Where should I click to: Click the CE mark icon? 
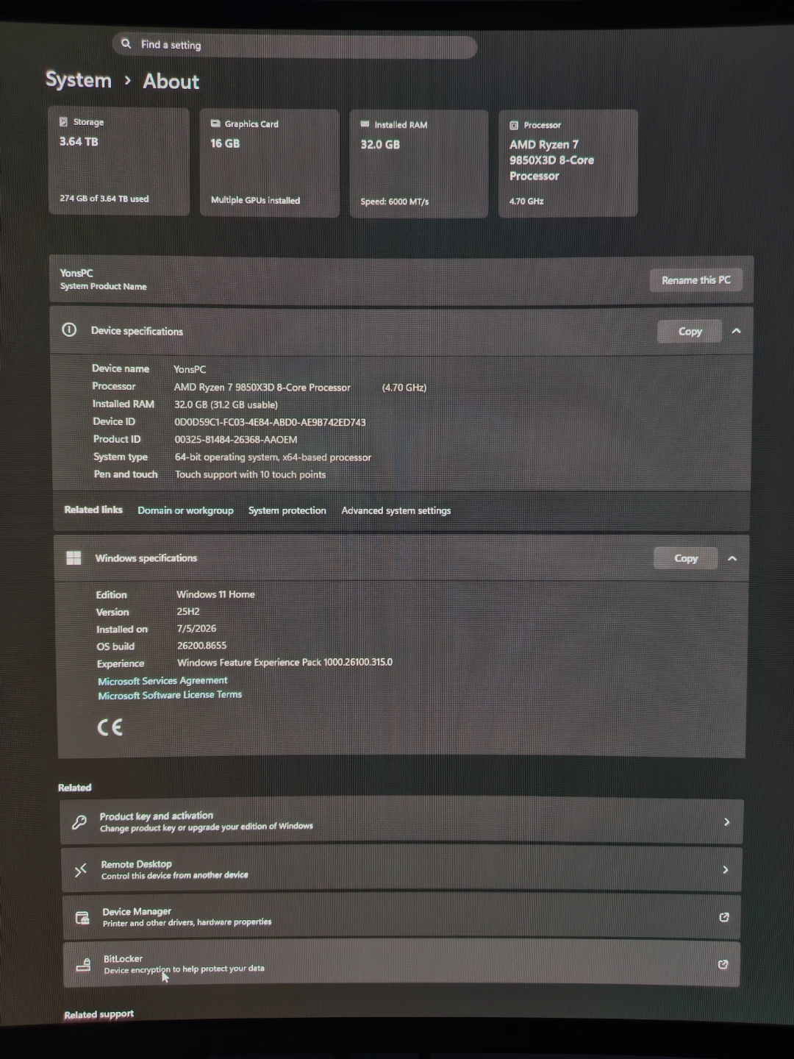click(x=110, y=727)
